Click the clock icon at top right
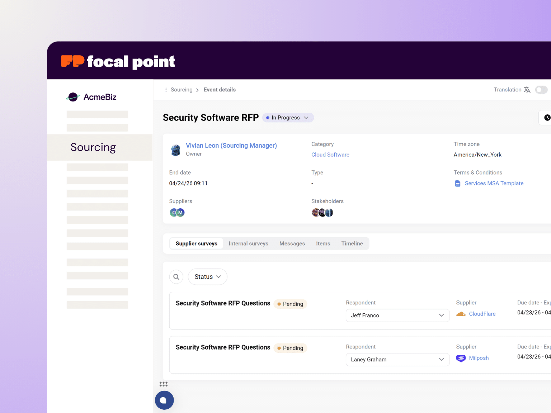 [x=547, y=117]
